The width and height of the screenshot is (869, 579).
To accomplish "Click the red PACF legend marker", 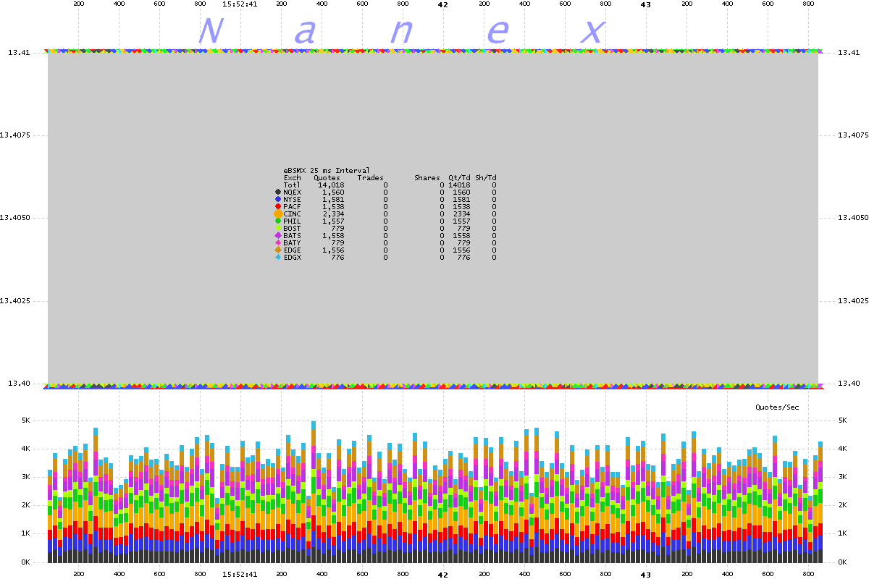I will (x=278, y=206).
